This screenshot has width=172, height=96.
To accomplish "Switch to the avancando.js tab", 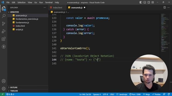I will point(77,7).
